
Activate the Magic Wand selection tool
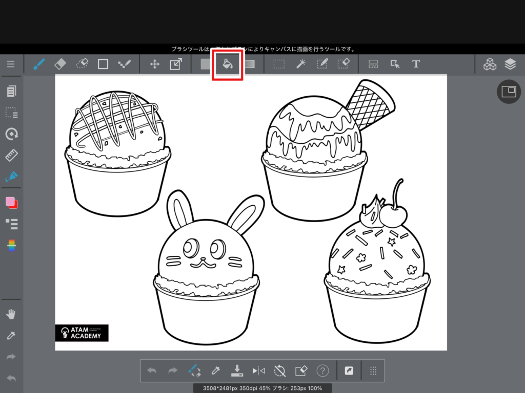click(x=300, y=64)
